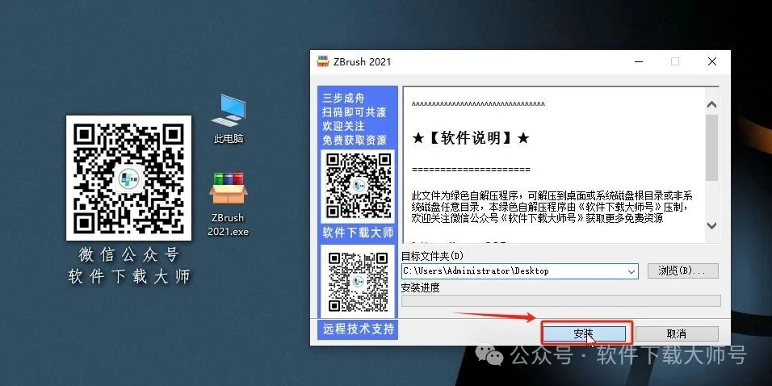772x386 pixels.
Task: Click the 扫码即可共渡 text in sidebar
Action: 355,112
